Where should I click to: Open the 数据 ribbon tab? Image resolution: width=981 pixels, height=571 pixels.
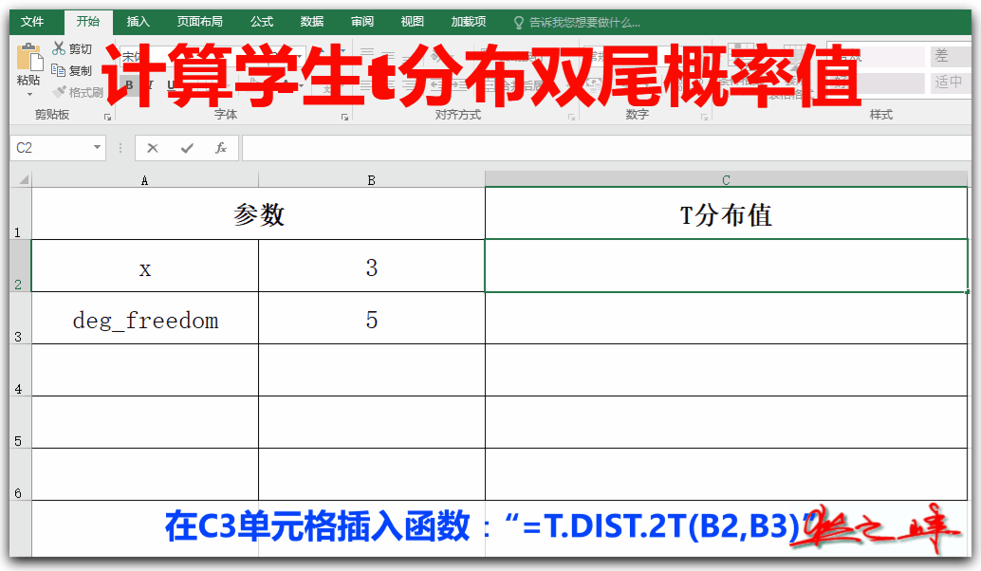pyautogui.click(x=311, y=22)
